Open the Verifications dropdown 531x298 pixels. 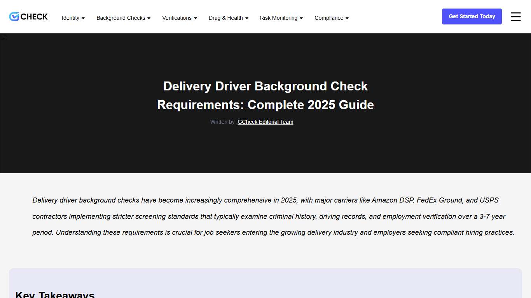(x=195, y=18)
